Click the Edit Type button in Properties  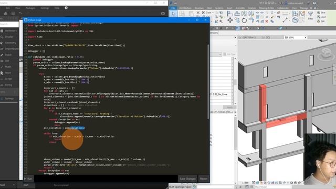(x=229, y=55)
